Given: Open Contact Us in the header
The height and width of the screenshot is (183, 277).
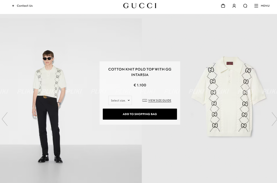Looking at the screenshot, I should click(25, 6).
